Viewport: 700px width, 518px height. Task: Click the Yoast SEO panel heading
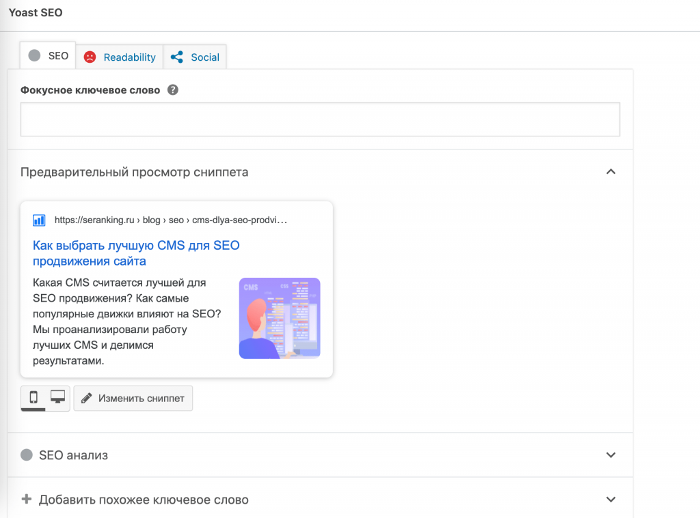coord(36,12)
